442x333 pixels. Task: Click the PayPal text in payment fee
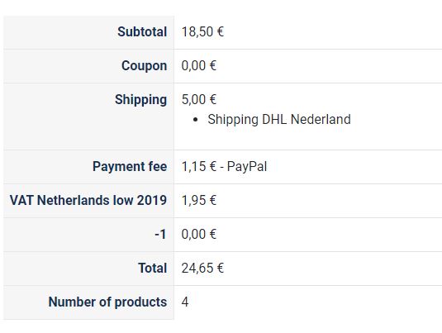click(x=247, y=167)
